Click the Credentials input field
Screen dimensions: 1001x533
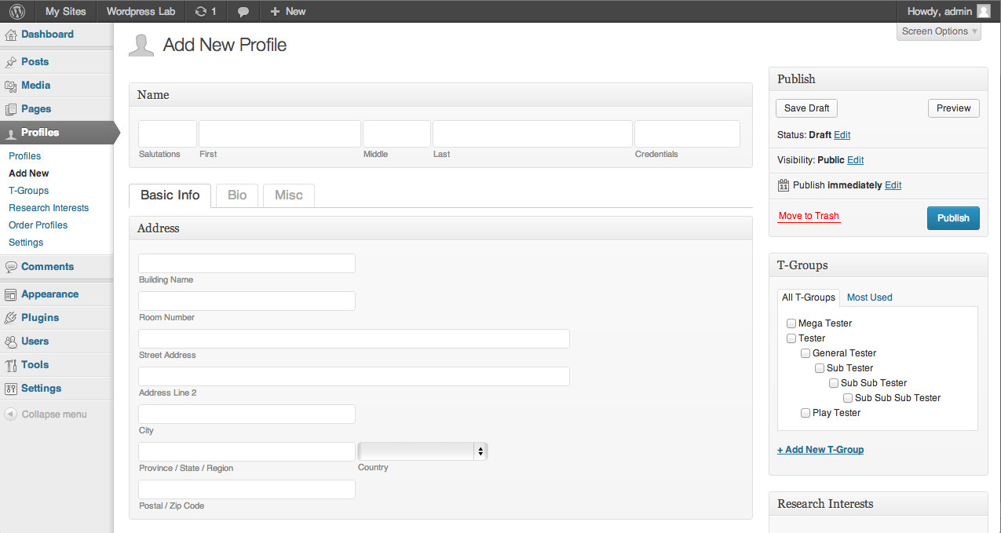[x=687, y=133]
